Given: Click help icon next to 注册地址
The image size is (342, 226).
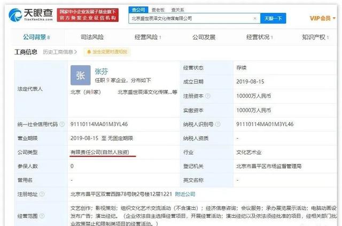Looking at the screenshot, I should pyautogui.click(x=42, y=194).
